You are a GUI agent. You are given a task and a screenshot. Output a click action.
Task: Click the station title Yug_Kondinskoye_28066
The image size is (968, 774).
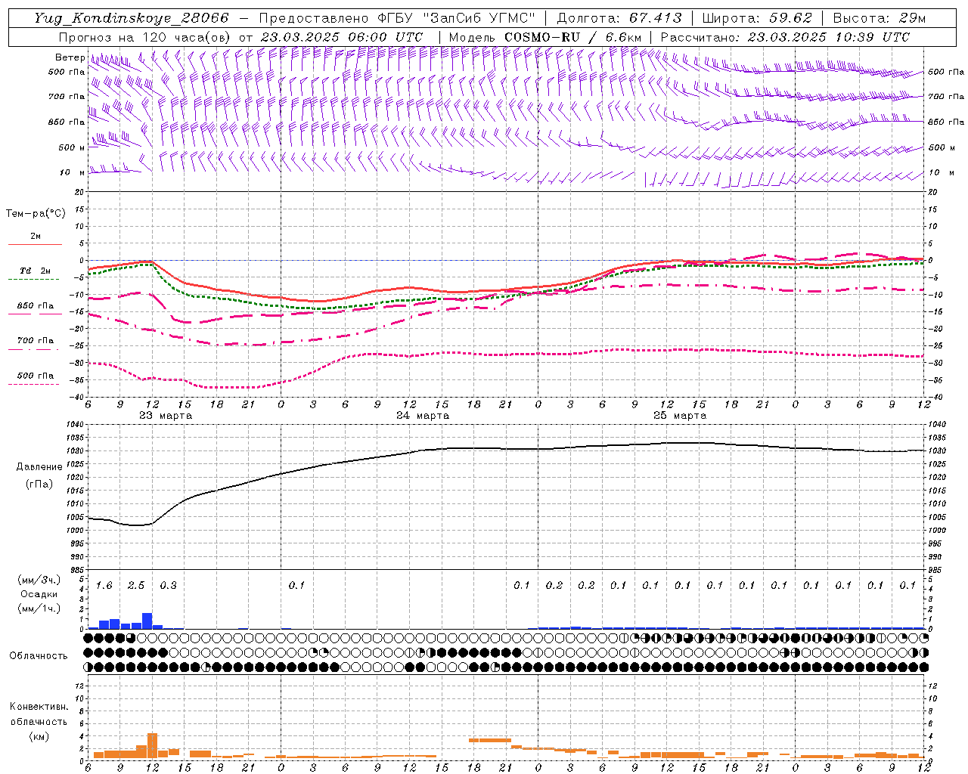pyautogui.click(x=132, y=18)
